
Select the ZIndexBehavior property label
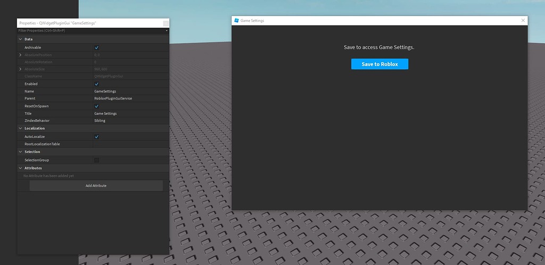pos(37,120)
